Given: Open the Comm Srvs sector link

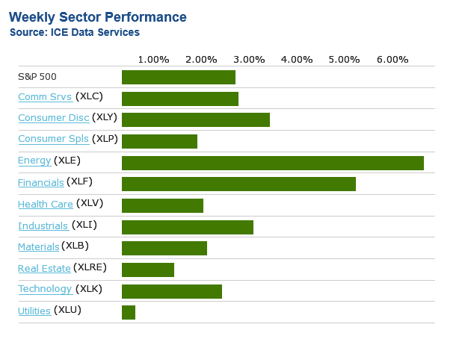Looking at the screenshot, I should click(44, 97).
